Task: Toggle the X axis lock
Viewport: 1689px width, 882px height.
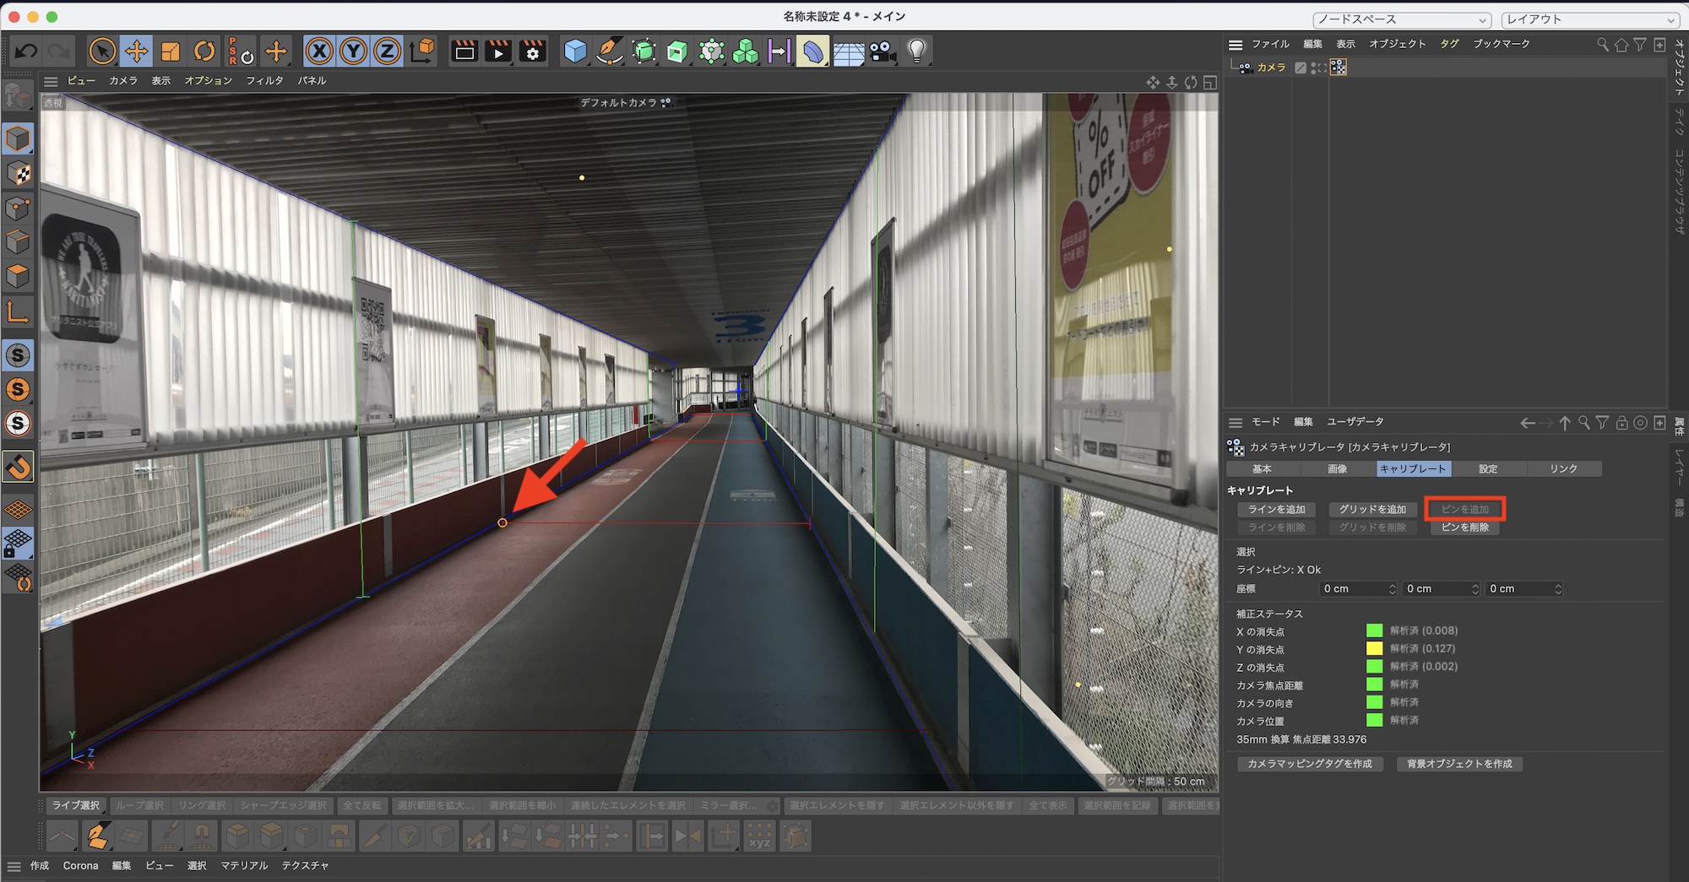Action: [x=319, y=51]
